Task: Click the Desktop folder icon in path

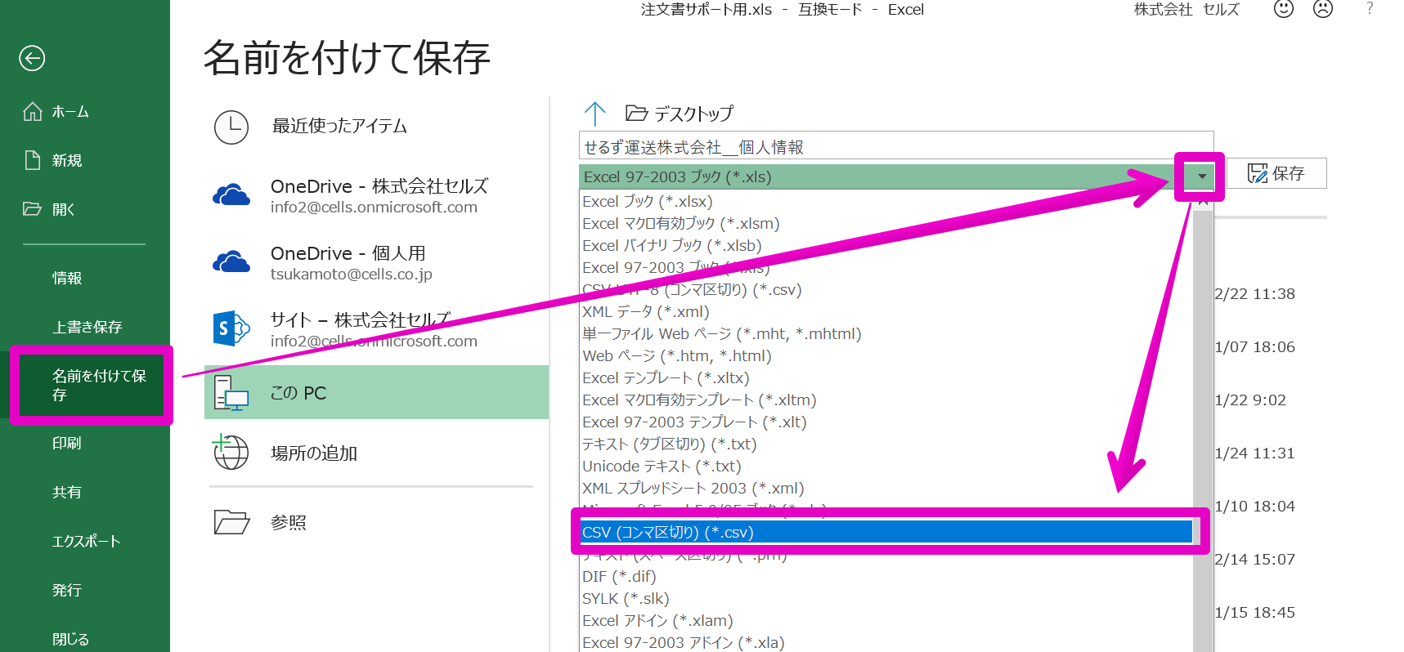Action: pyautogui.click(x=636, y=113)
